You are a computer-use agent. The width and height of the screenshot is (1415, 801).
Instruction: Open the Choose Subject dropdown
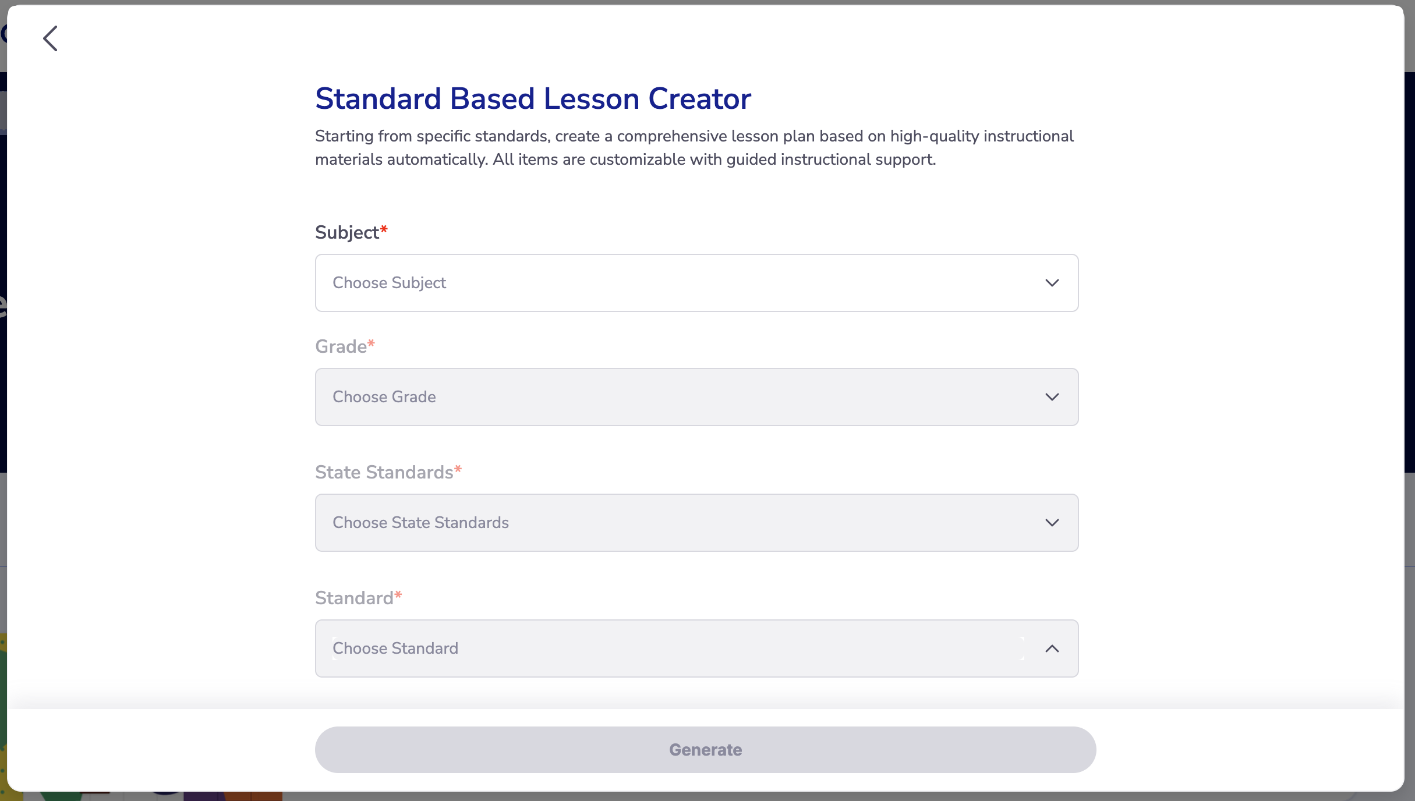click(696, 283)
